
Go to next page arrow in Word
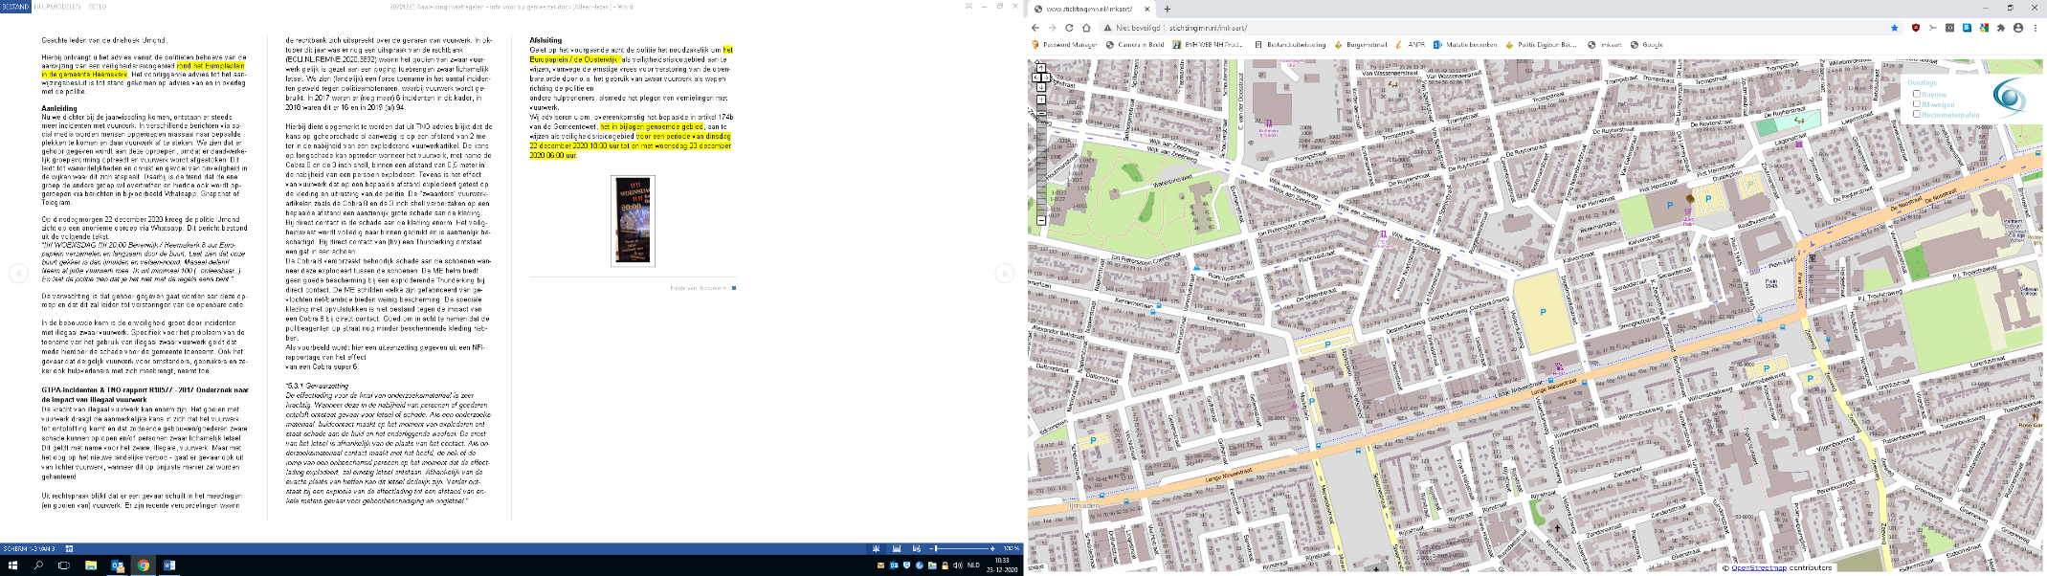coord(1004,274)
